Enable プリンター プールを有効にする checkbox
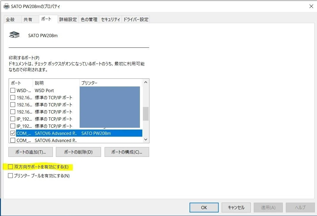 click(x=10, y=176)
